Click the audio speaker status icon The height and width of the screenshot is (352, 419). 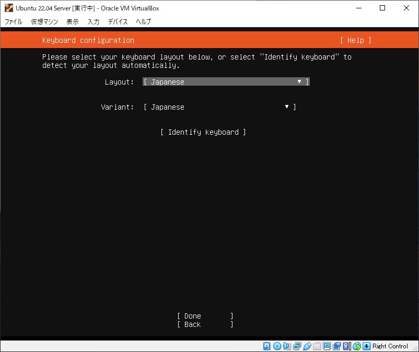(x=287, y=346)
